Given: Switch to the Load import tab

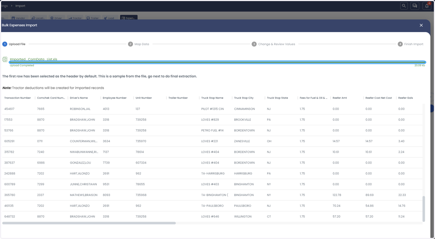Looking at the screenshot, I should [109, 18].
